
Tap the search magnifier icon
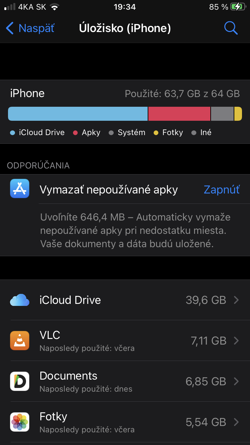pyautogui.click(x=231, y=28)
